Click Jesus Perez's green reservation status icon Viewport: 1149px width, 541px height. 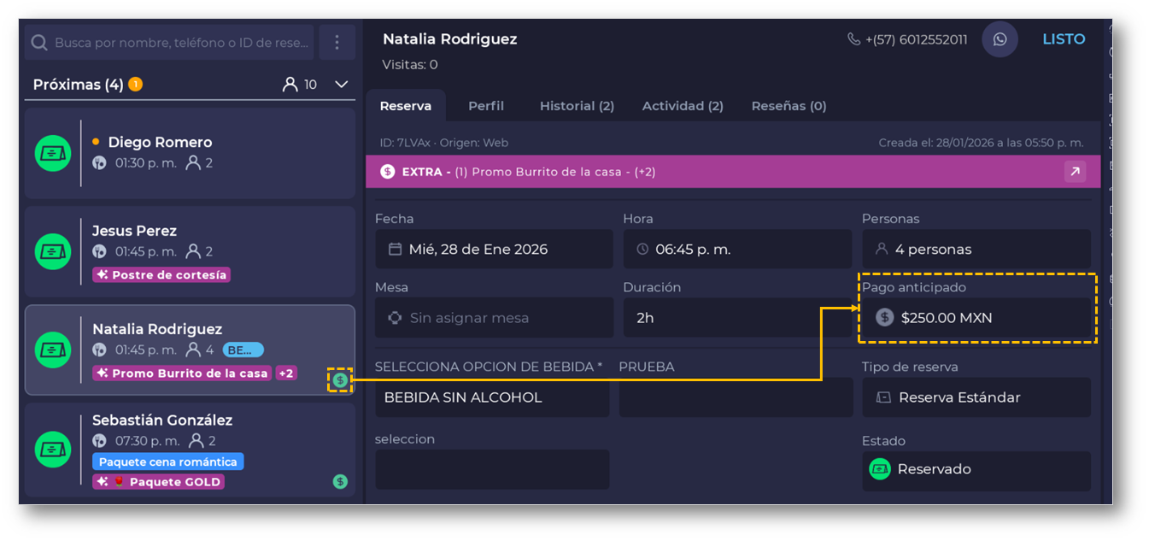tap(53, 251)
